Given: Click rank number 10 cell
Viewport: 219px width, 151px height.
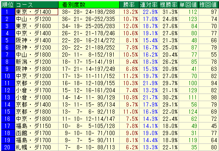Looking at the screenshot, I should pyautogui.click(x=8, y=76).
